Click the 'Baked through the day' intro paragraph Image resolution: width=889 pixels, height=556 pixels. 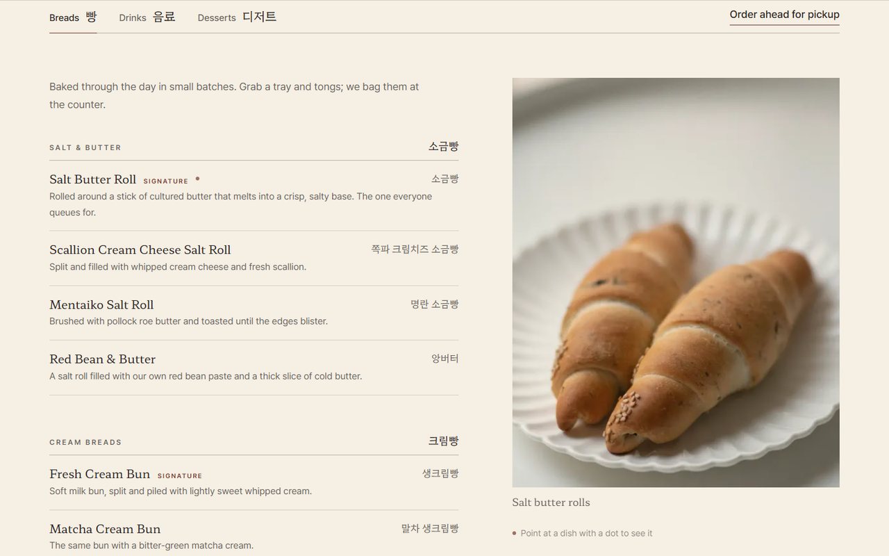click(234, 96)
